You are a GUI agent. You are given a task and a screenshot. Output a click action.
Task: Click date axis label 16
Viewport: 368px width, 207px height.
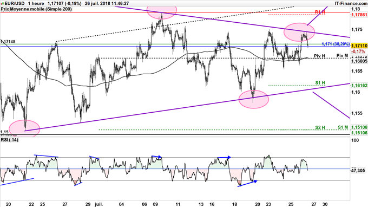coord(212,204)
